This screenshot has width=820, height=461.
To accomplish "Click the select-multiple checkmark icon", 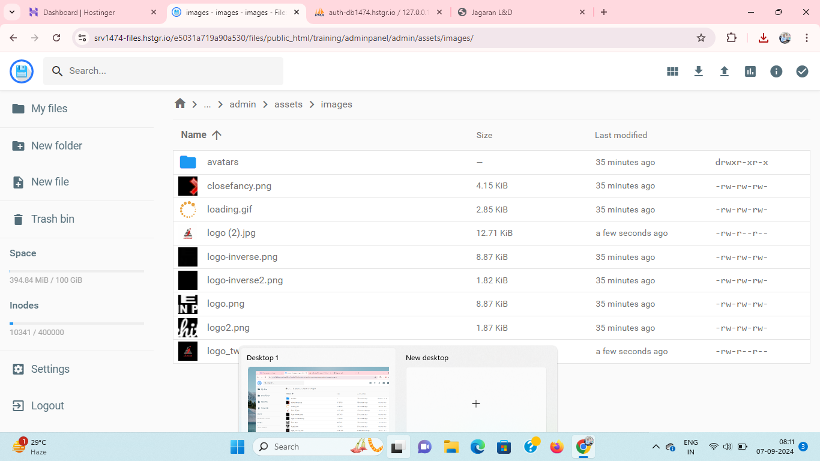I will (802, 71).
